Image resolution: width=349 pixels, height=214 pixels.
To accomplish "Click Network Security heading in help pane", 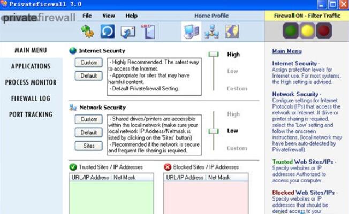I will pos(295,94).
